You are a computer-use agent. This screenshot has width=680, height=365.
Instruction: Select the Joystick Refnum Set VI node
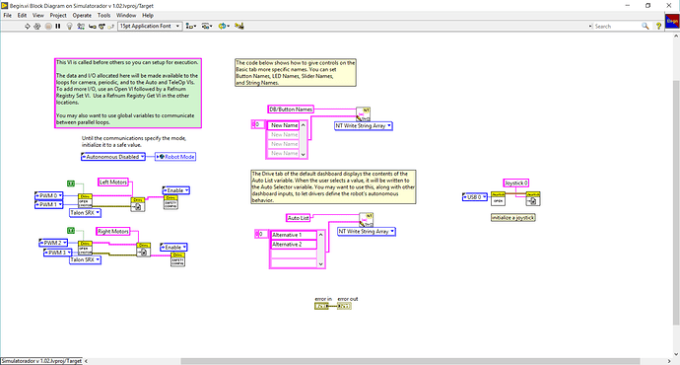[x=533, y=198]
